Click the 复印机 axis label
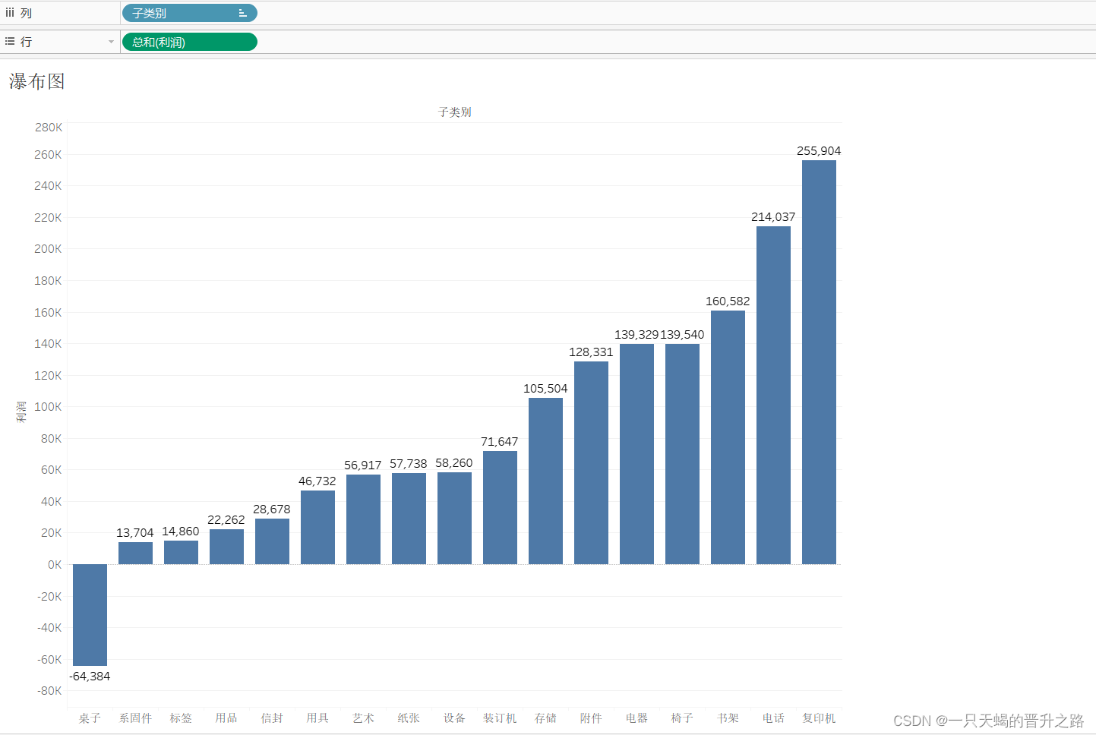 click(819, 718)
